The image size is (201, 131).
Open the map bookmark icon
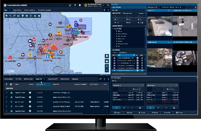[107, 56]
